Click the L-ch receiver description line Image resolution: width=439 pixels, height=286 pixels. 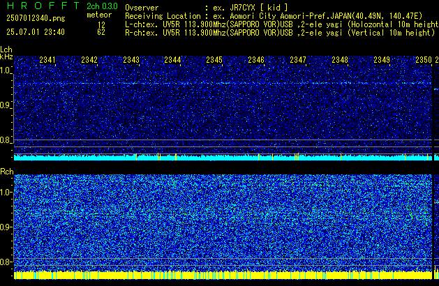282,24
